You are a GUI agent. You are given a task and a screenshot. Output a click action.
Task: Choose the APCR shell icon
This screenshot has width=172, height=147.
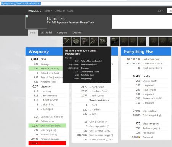pyautogui.click(x=115, y=41)
